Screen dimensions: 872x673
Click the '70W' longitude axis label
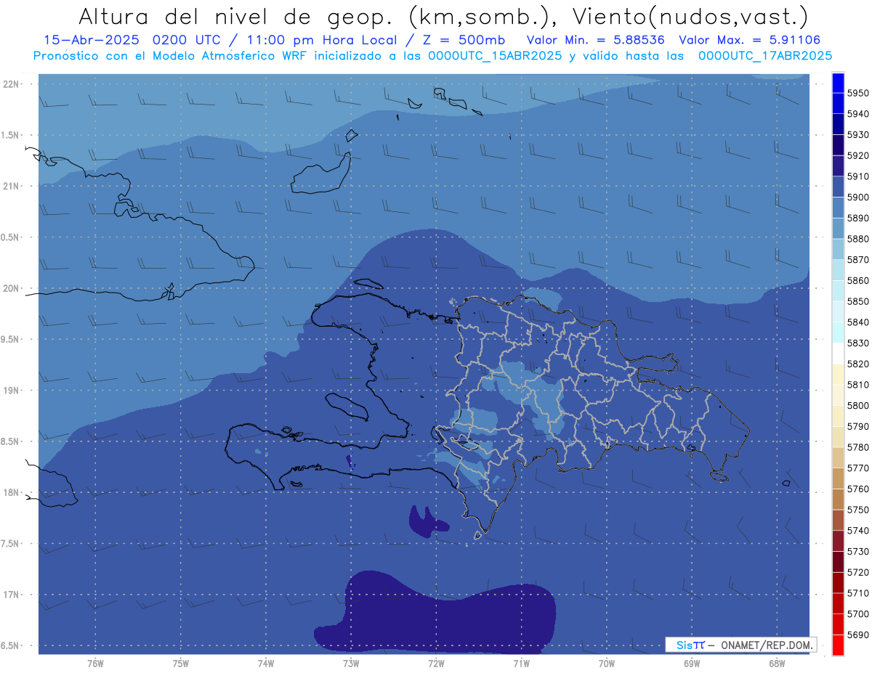[x=607, y=663]
